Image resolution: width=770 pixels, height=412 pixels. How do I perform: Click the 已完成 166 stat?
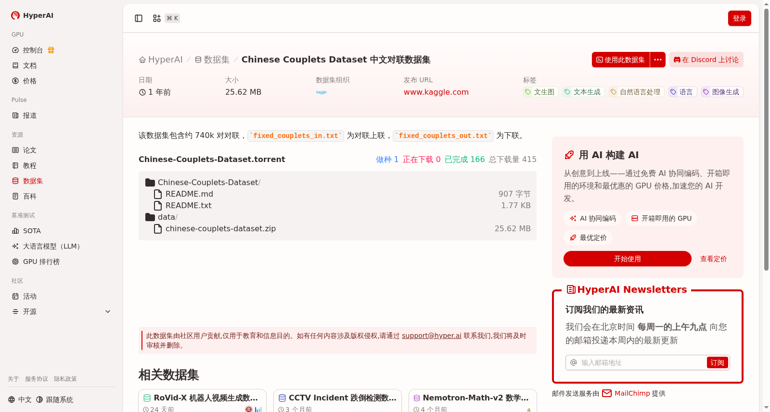(464, 159)
